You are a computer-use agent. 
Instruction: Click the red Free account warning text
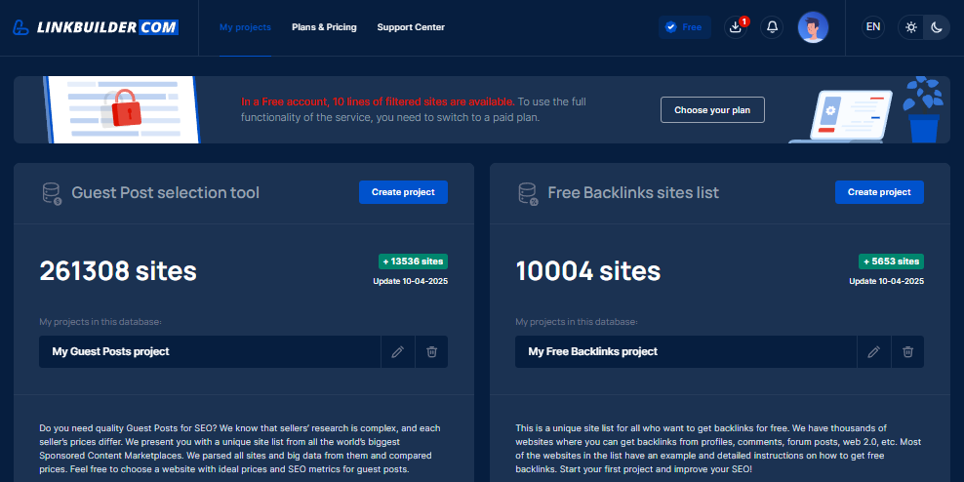pyautogui.click(x=379, y=101)
